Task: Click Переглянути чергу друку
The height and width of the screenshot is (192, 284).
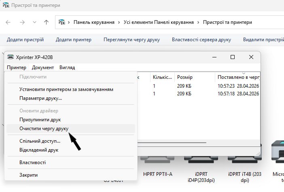Action: pos(131,40)
